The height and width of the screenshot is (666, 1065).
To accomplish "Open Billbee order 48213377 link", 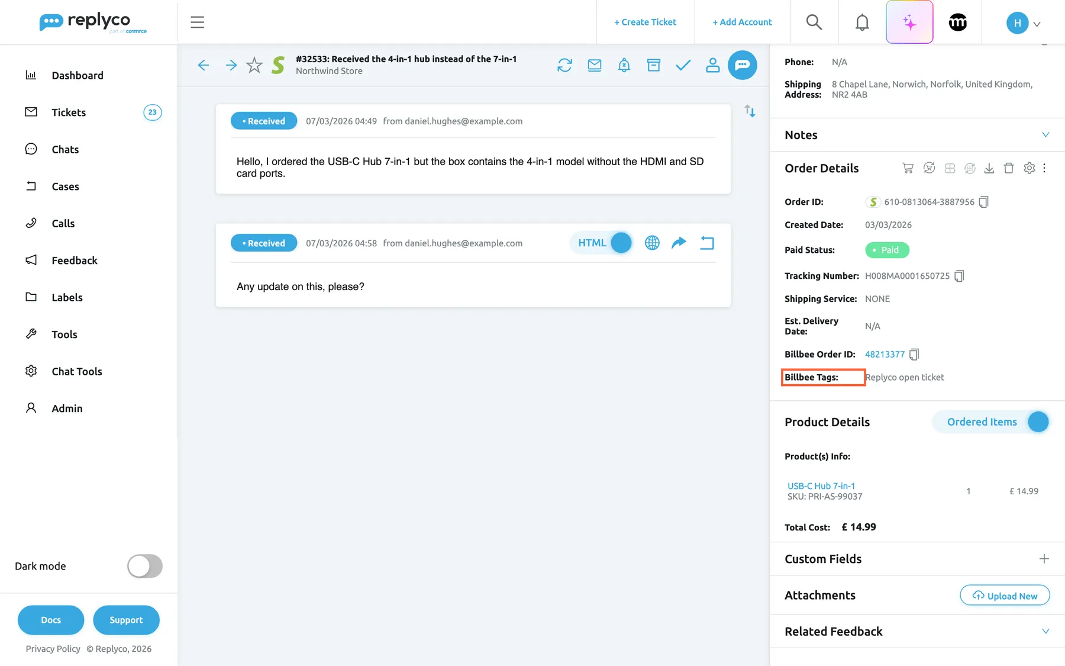I will pos(885,354).
